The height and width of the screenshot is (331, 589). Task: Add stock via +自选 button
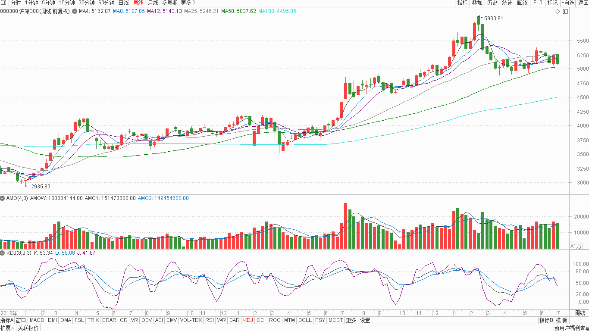point(568,3)
